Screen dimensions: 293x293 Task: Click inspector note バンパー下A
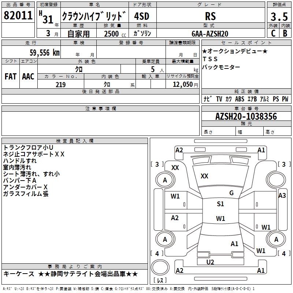coord(20,181)
